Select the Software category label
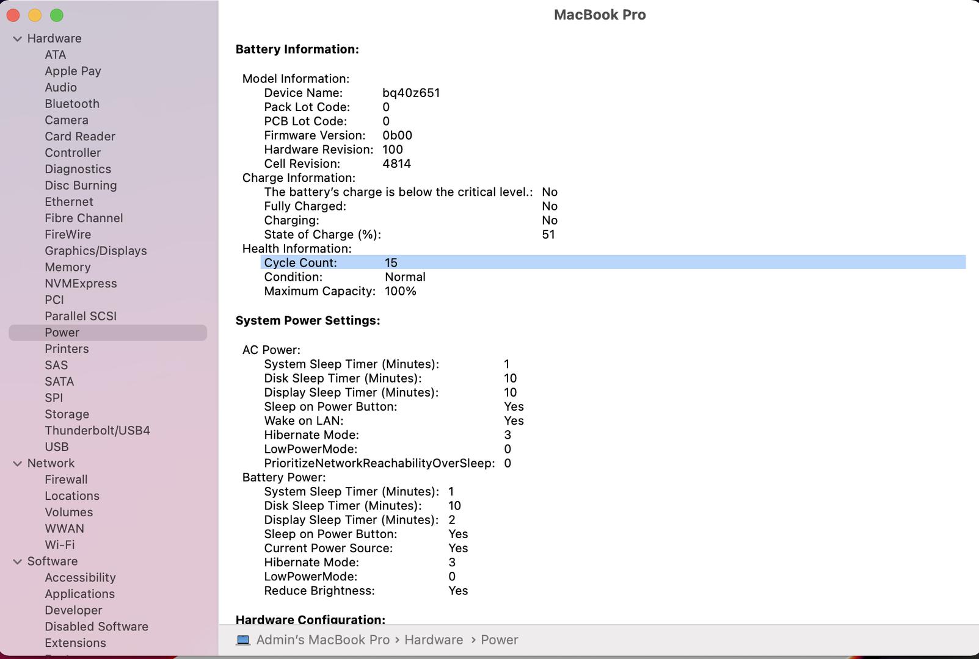This screenshot has width=979, height=659. point(53,561)
